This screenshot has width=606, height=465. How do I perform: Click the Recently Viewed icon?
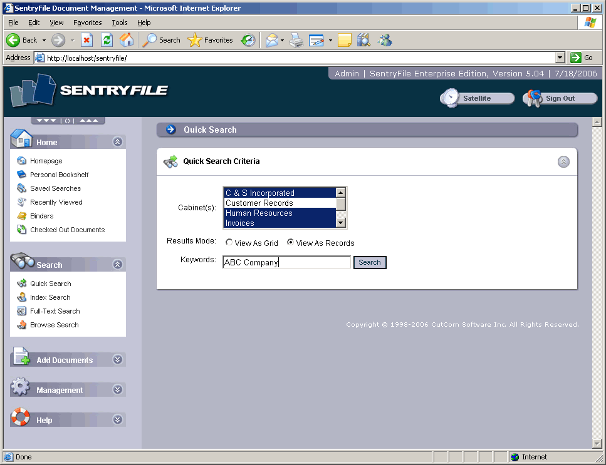[x=22, y=202]
